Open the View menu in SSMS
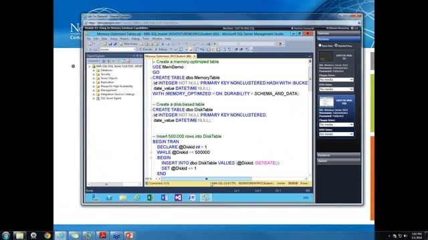The image size is (428, 240). (x=104, y=39)
